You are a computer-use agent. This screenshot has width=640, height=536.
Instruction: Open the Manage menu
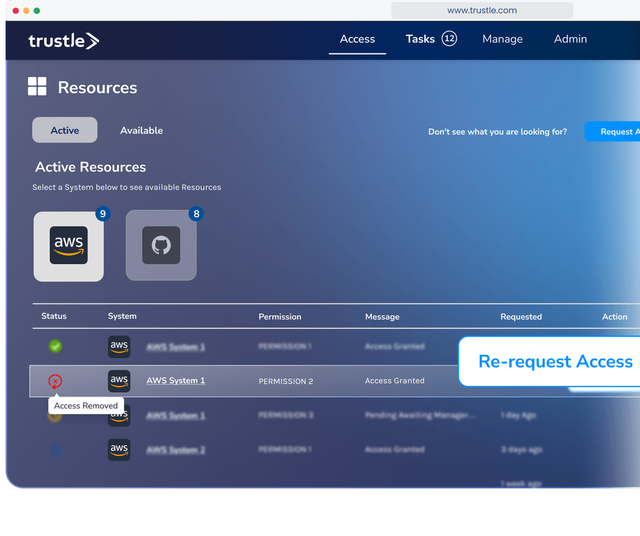502,39
